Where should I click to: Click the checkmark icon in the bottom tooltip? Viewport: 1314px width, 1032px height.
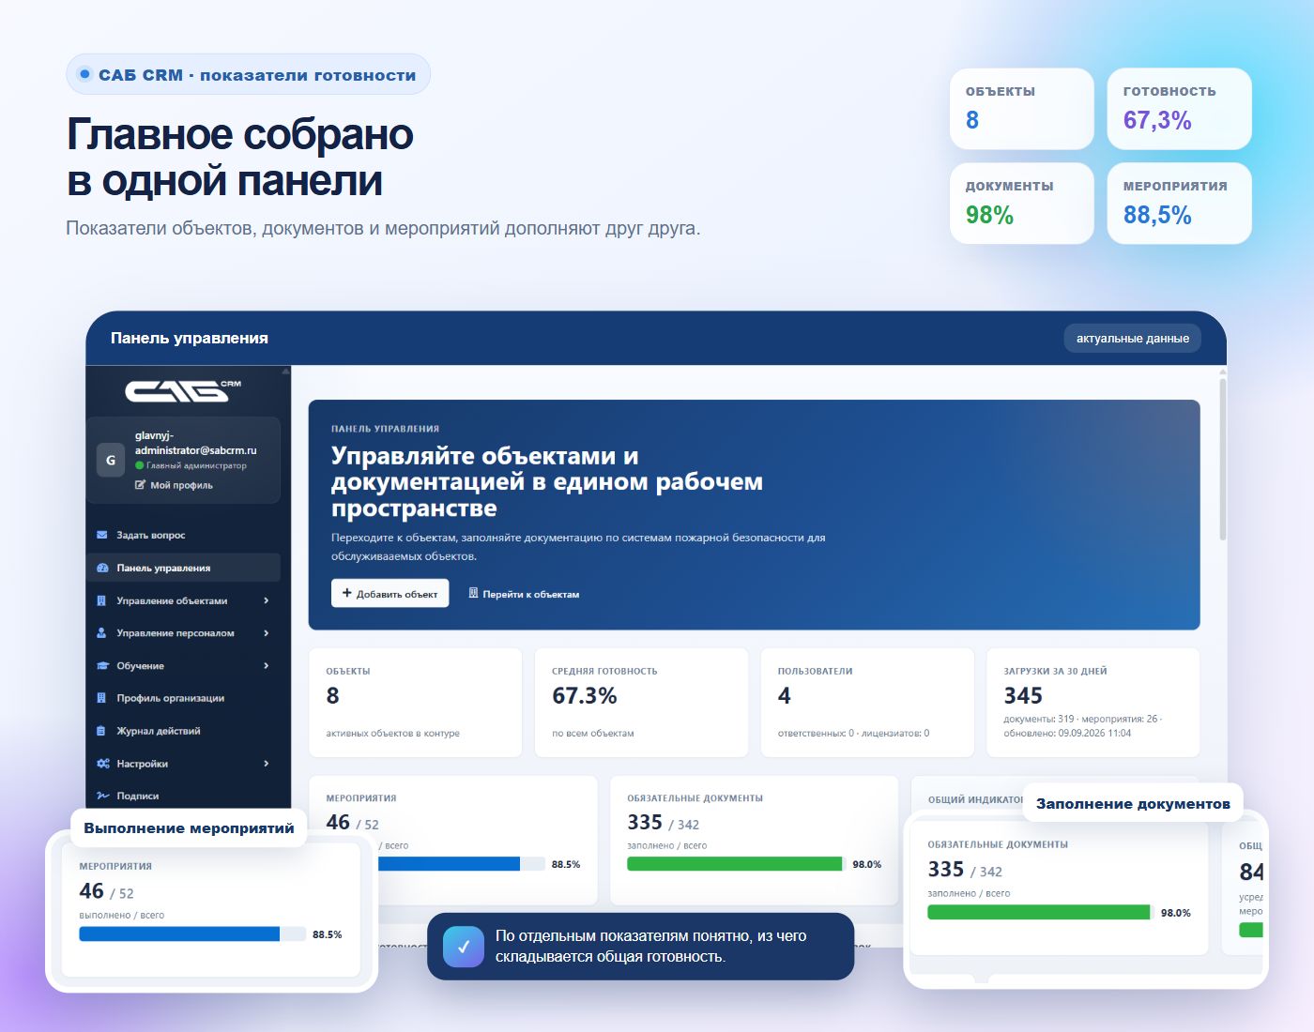[x=464, y=947]
